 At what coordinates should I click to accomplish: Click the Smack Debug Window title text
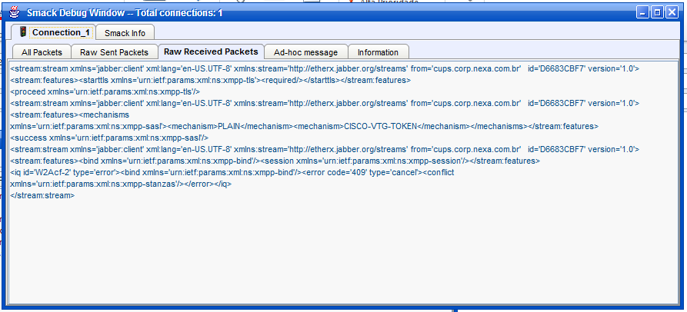click(125, 13)
